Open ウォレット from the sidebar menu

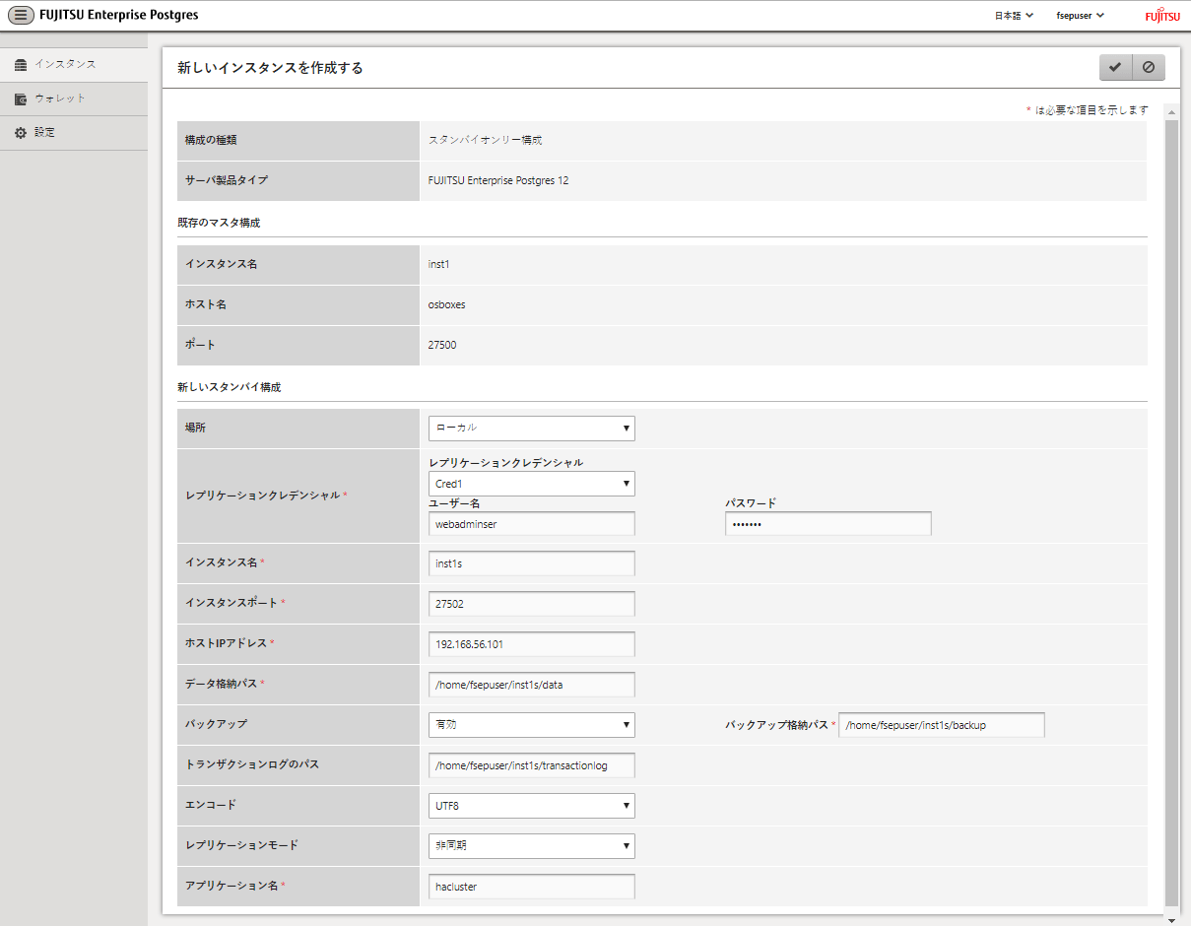[x=59, y=99]
